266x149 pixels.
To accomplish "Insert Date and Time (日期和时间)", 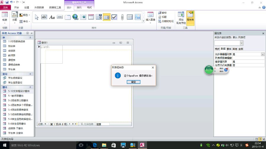I will click(x=166, y=21).
